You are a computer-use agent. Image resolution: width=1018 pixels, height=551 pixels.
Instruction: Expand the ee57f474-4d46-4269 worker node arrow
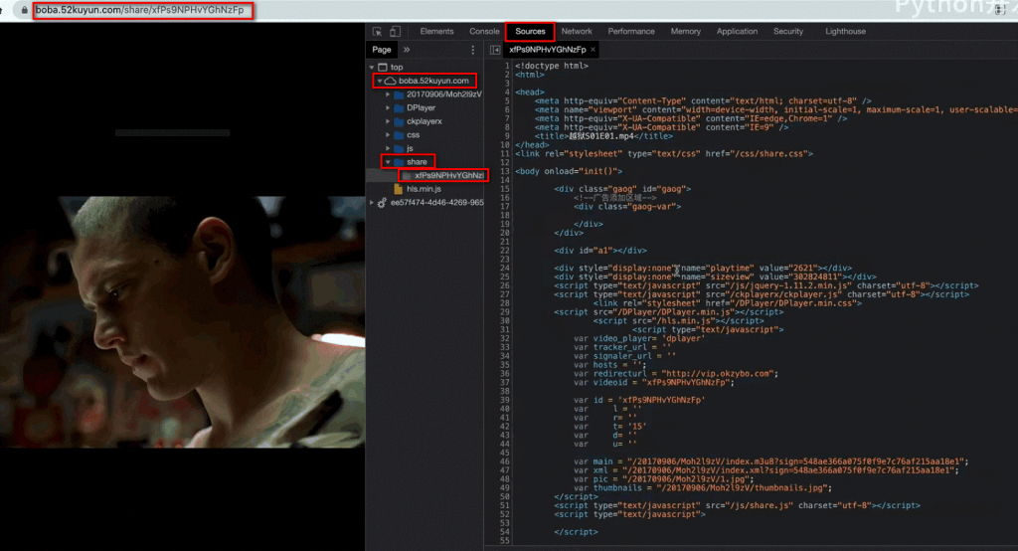[x=372, y=202]
